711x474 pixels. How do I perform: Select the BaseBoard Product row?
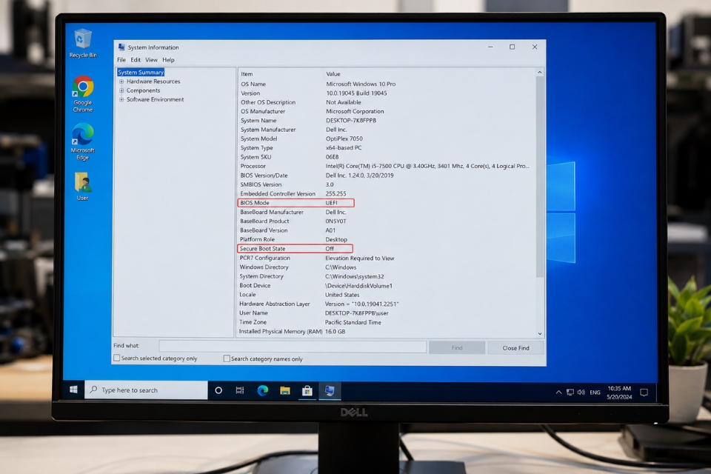click(386, 221)
